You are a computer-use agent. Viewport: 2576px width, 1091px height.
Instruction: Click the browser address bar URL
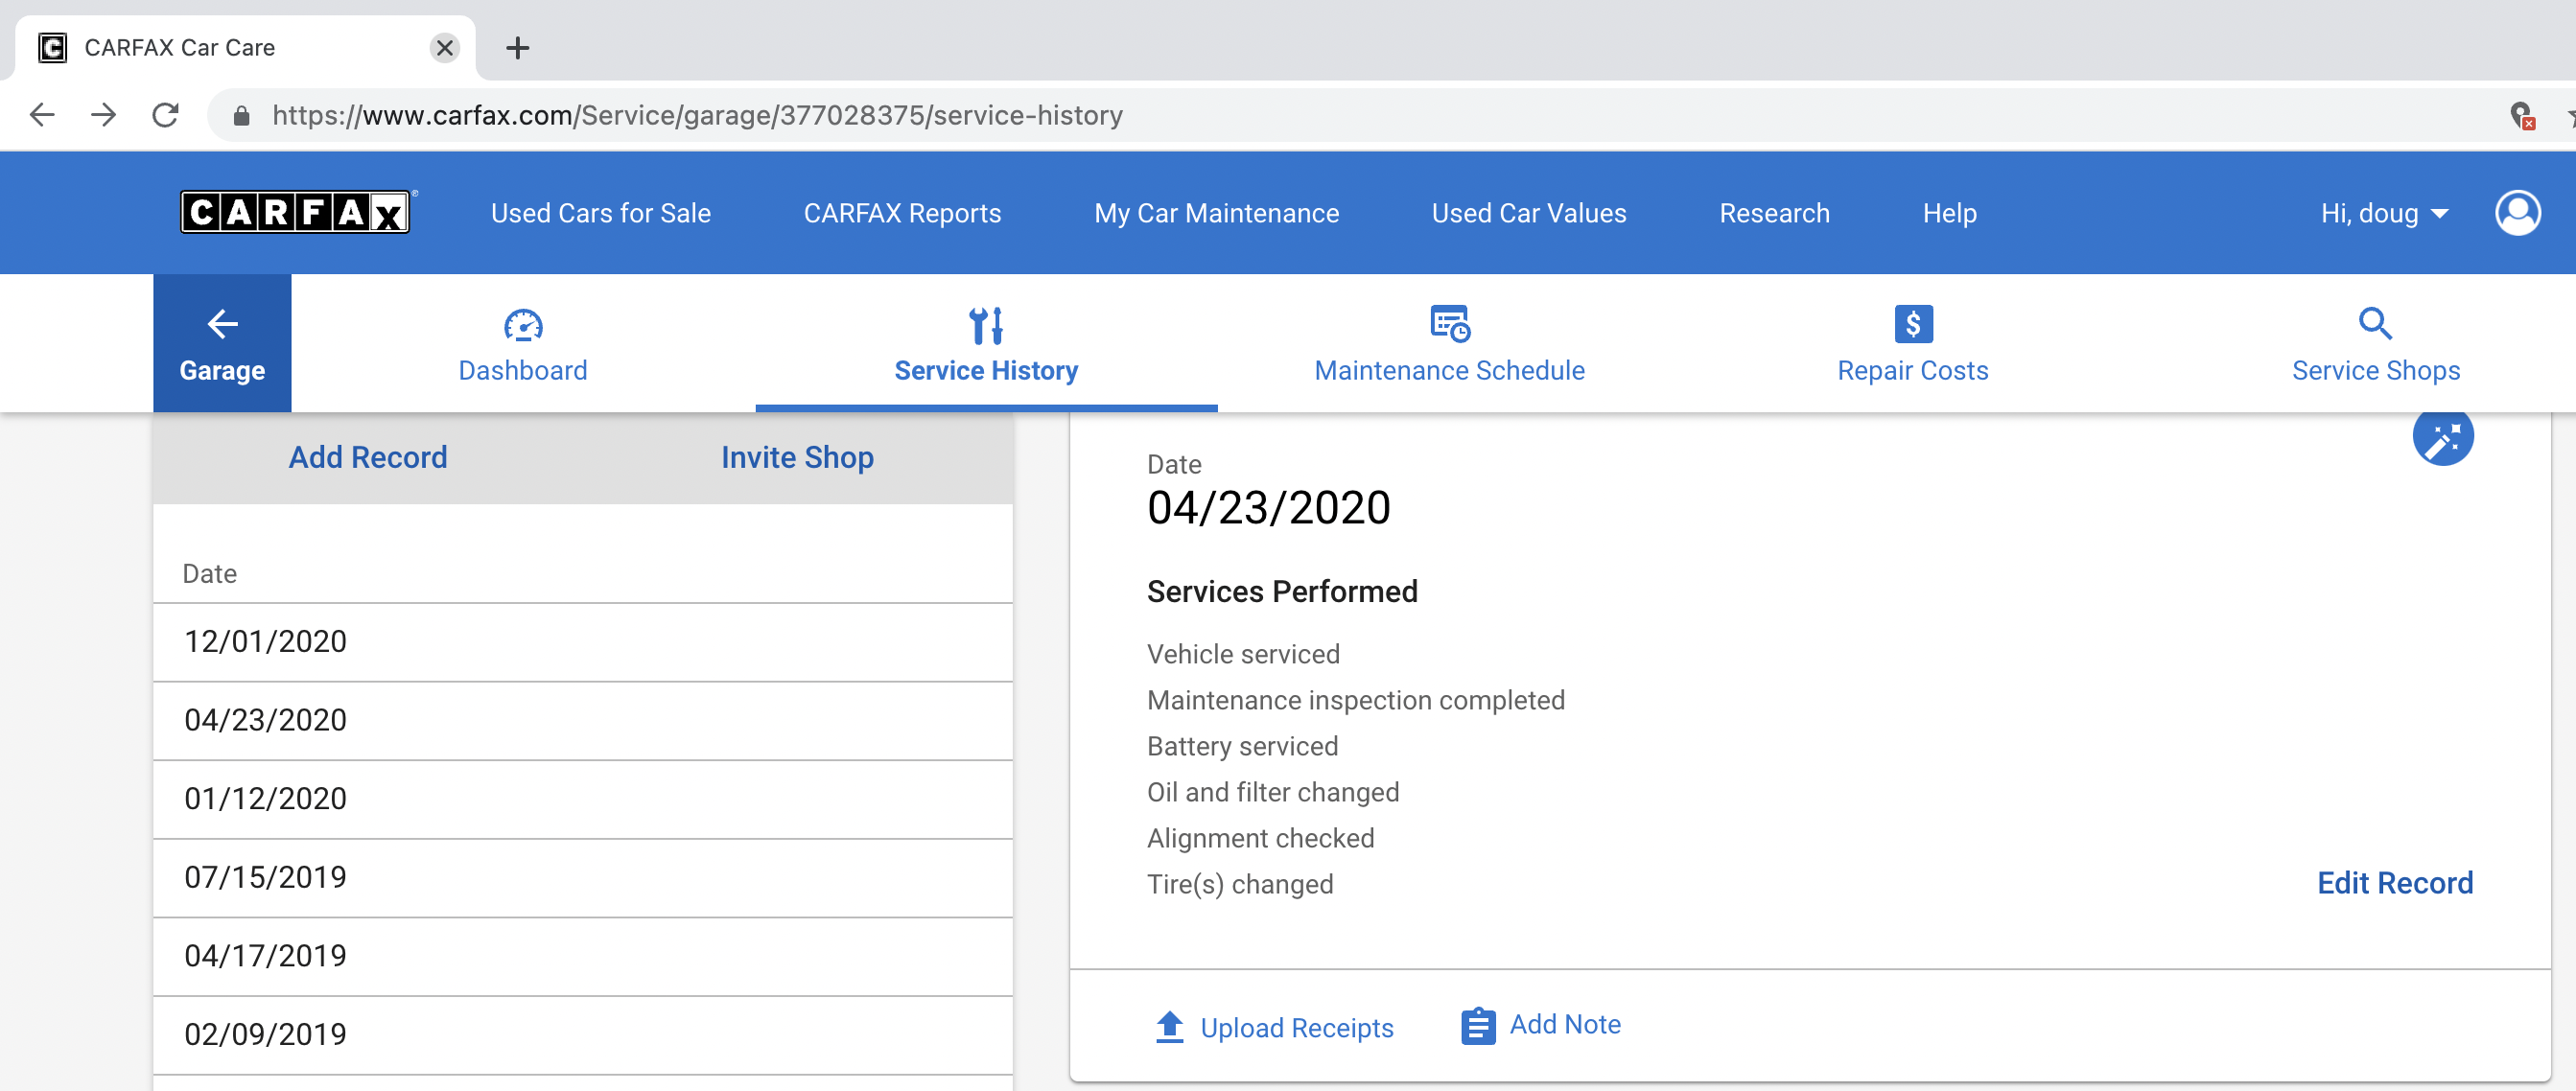pos(697,115)
